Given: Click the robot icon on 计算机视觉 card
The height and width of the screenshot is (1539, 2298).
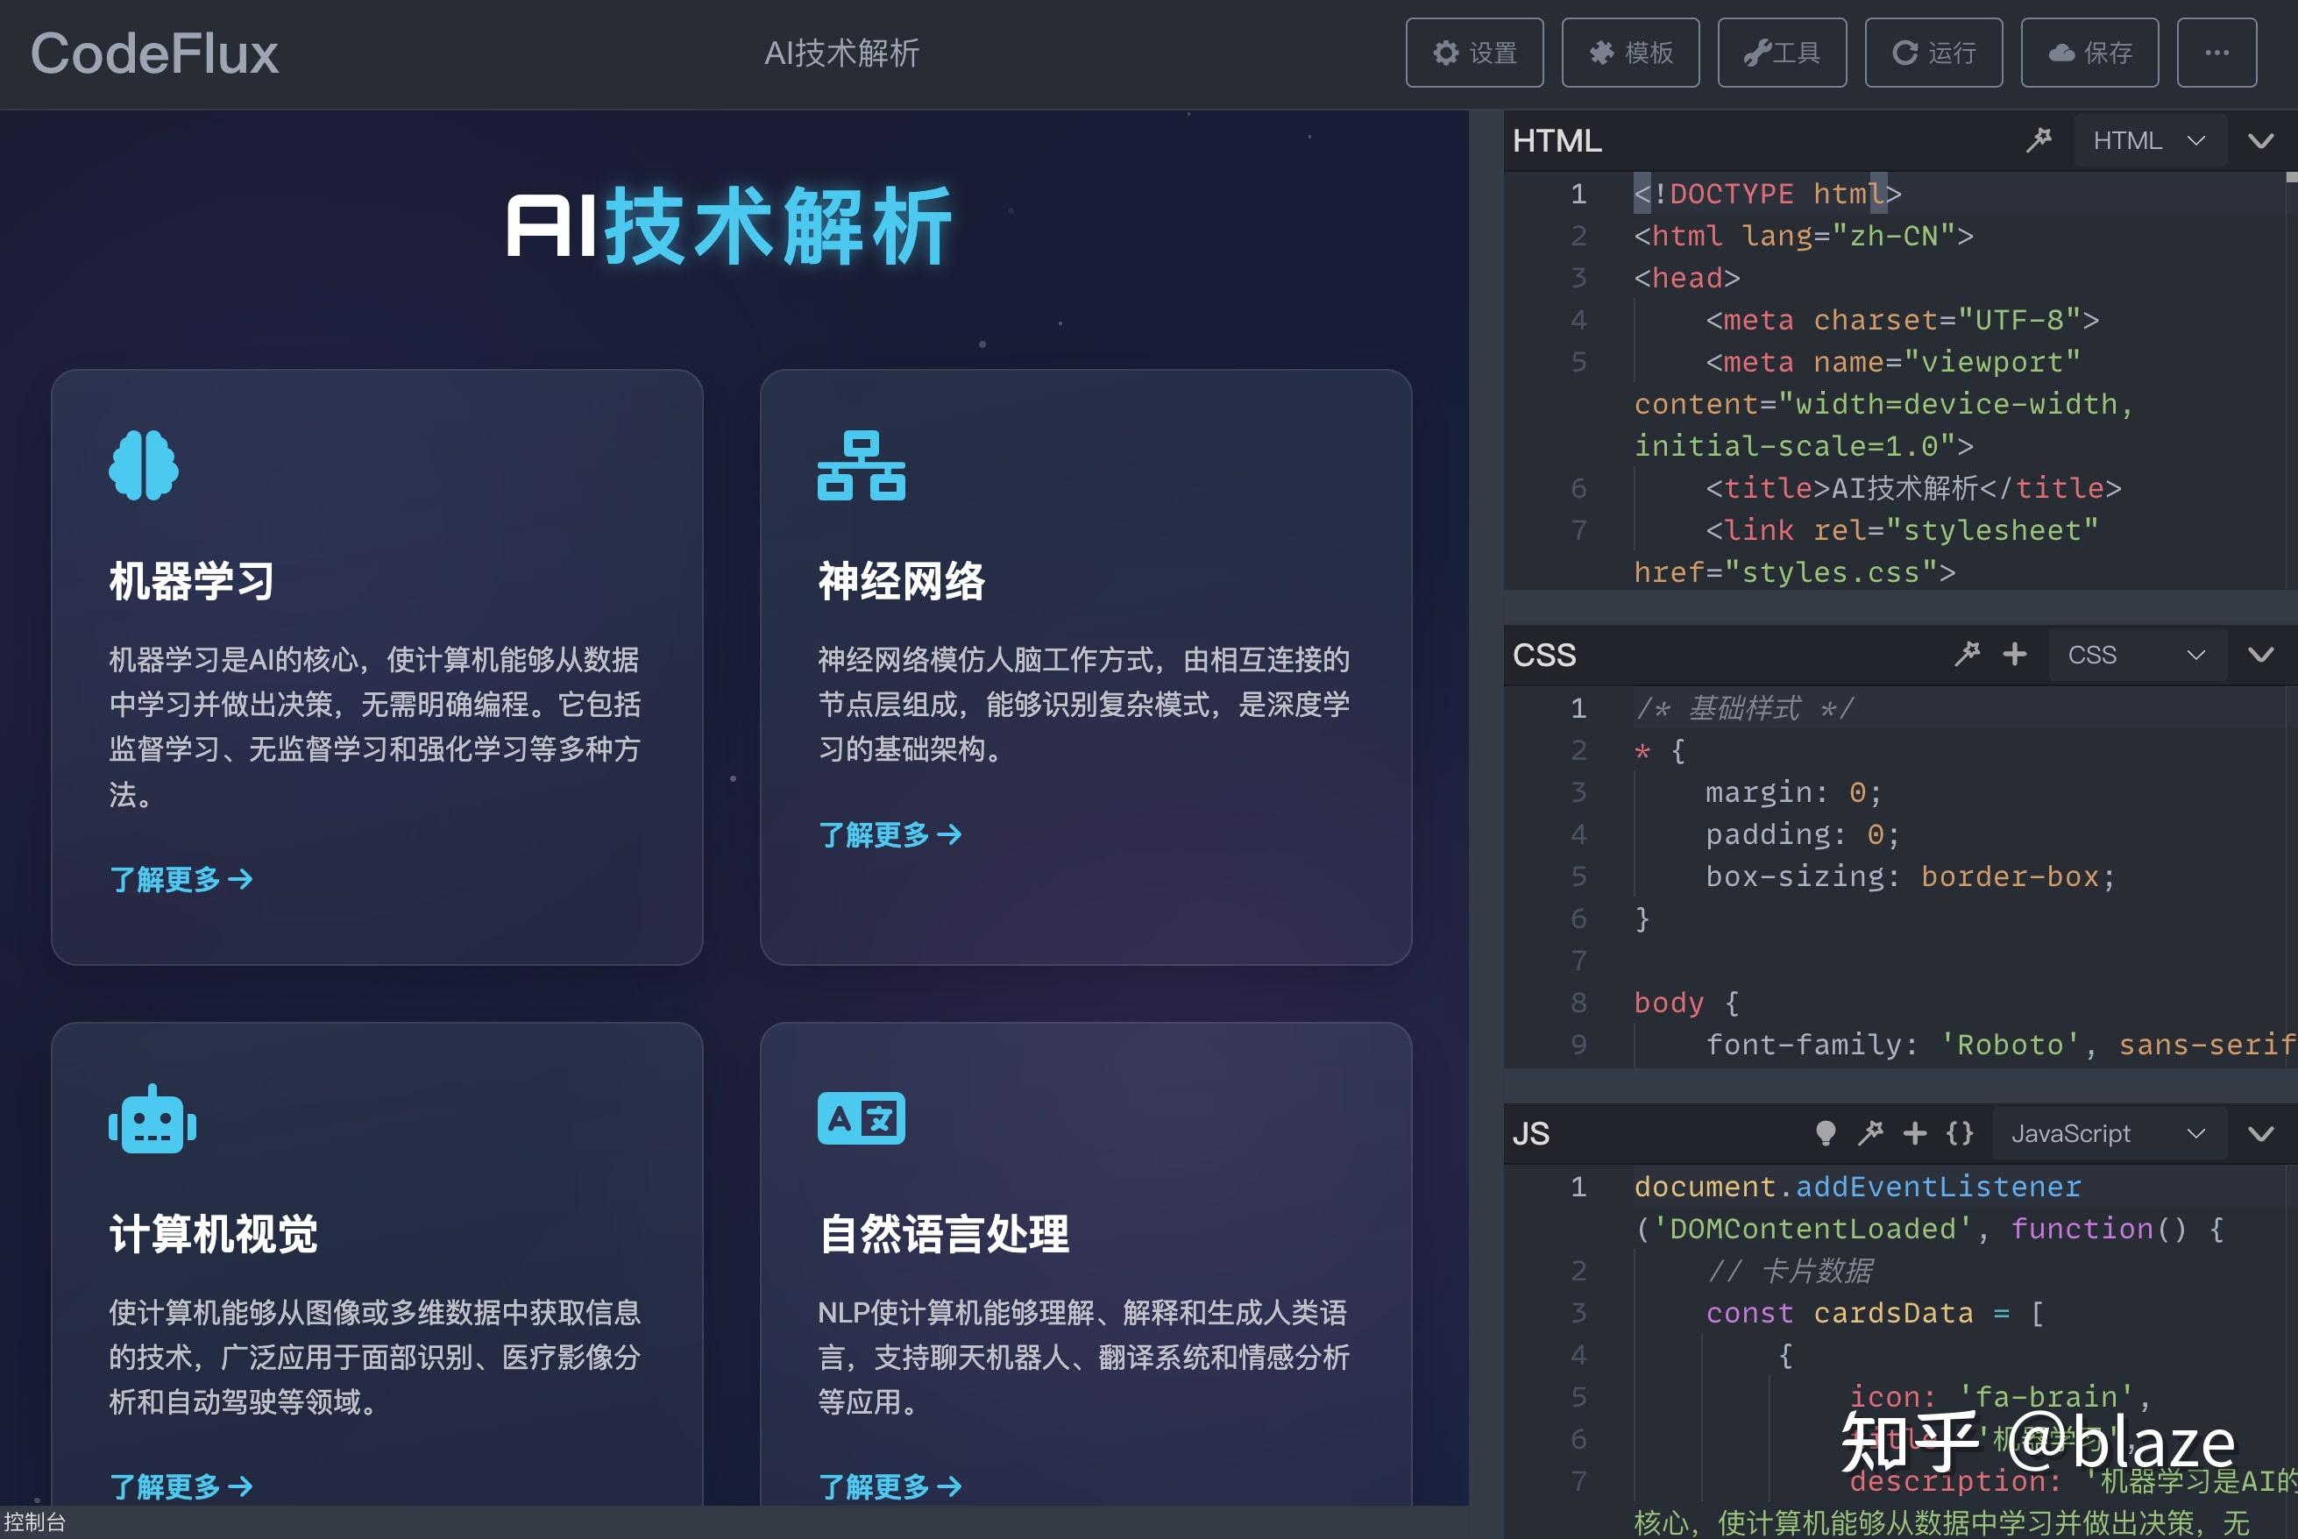Looking at the screenshot, I should (x=152, y=1122).
